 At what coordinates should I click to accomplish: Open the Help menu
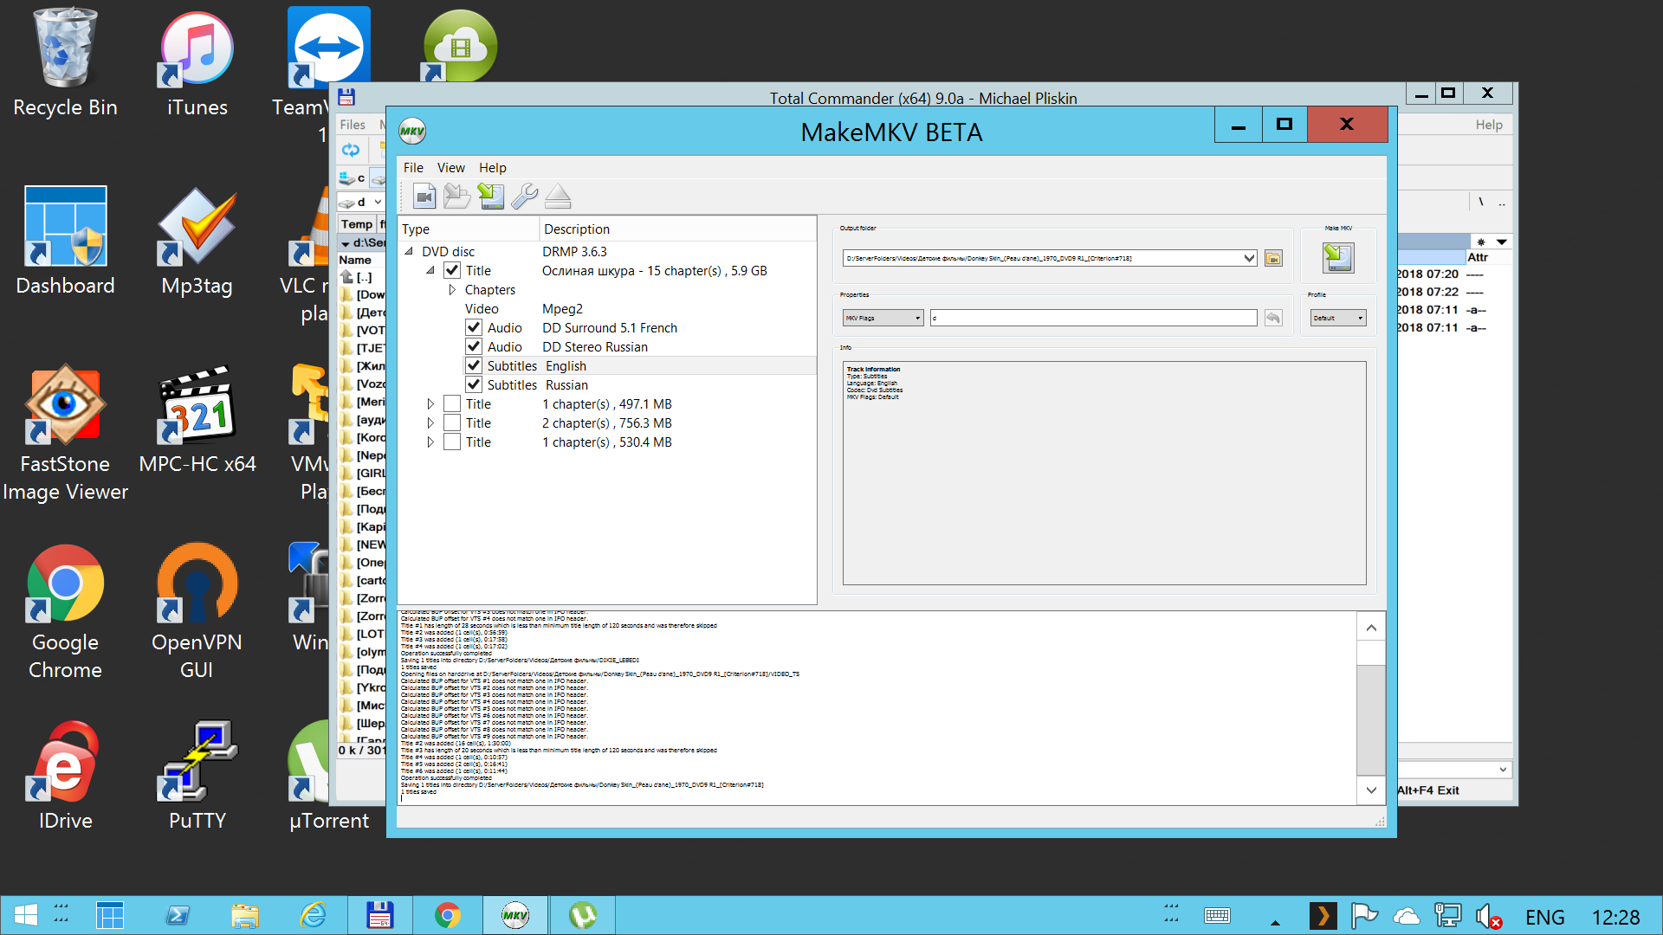tap(491, 167)
